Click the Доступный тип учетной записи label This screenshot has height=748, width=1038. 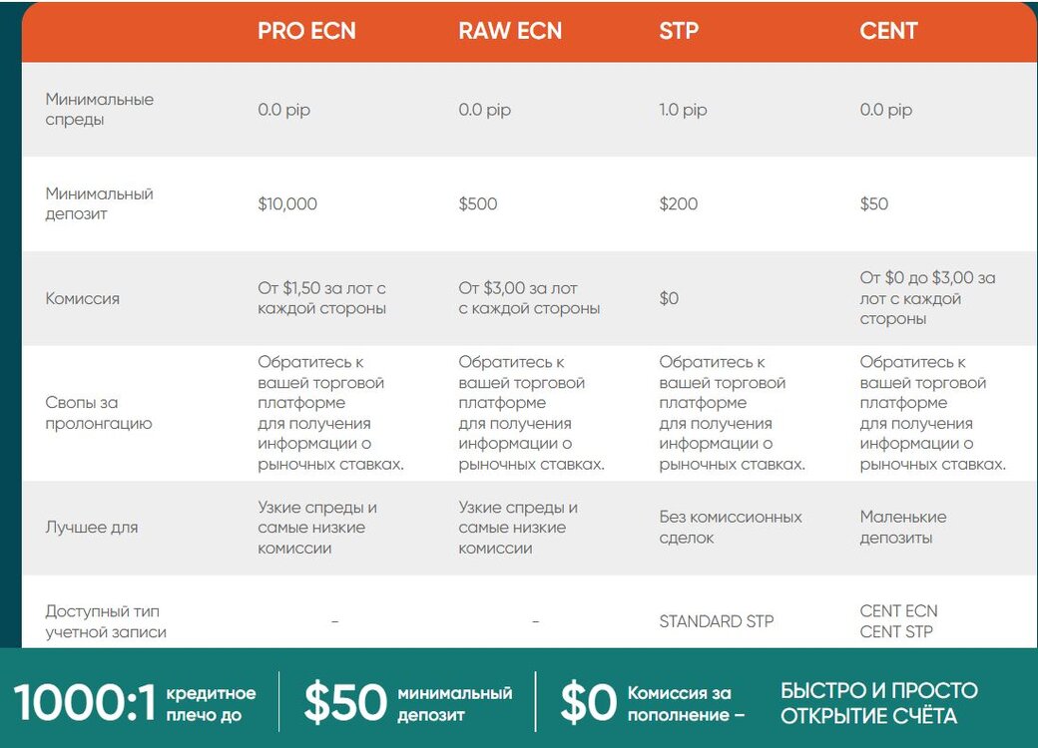click(106, 621)
